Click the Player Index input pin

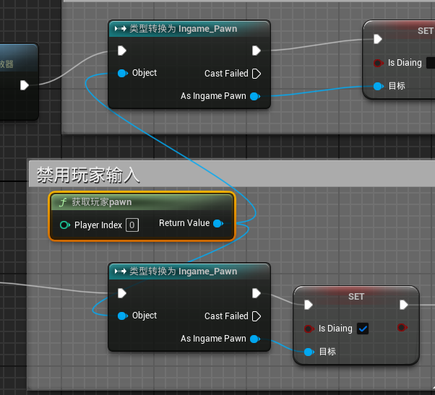point(64,225)
